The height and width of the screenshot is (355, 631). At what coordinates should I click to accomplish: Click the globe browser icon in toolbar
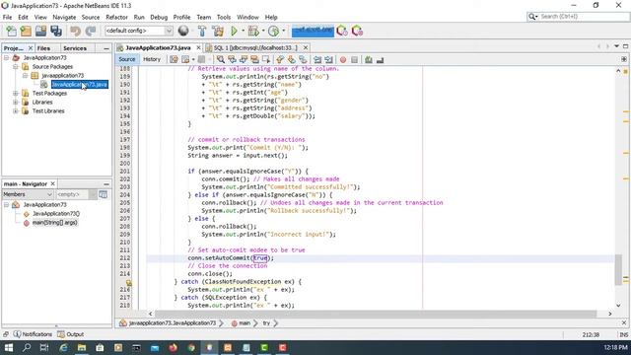183,31
